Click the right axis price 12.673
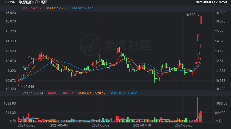The width and height of the screenshot is (231, 129). coord(220,61)
